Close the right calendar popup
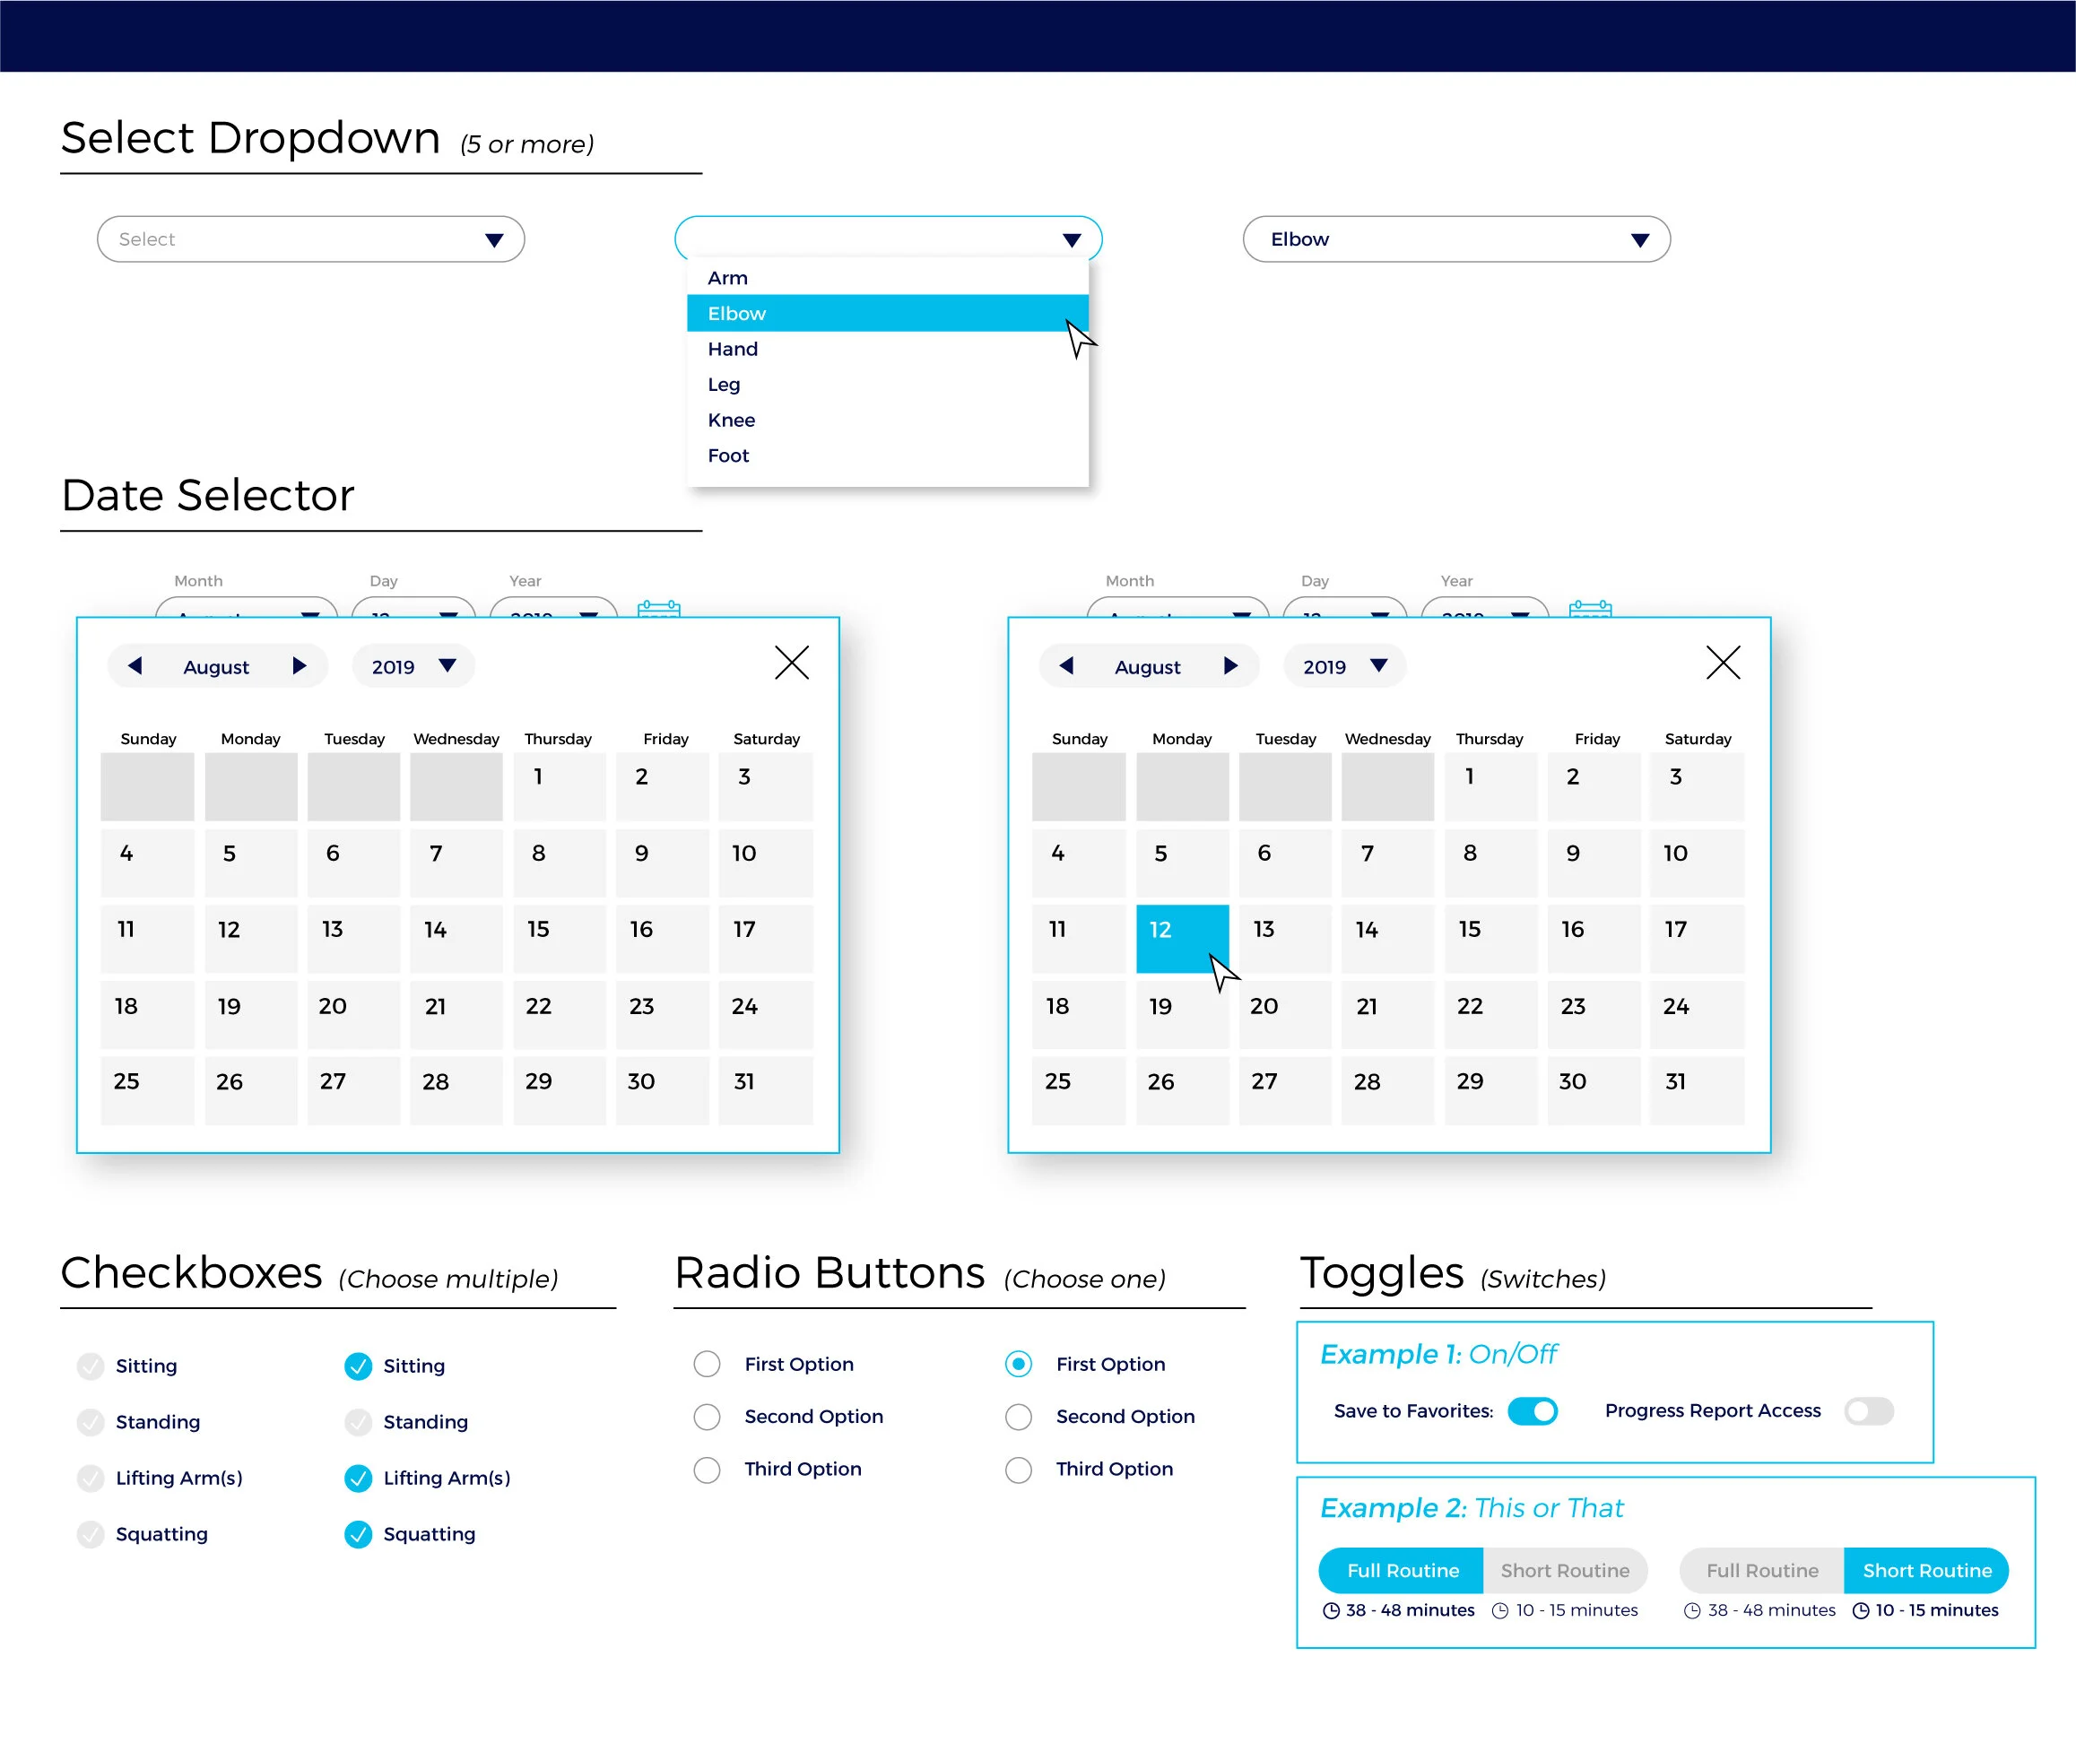This screenshot has width=2076, height=1752. (1724, 663)
